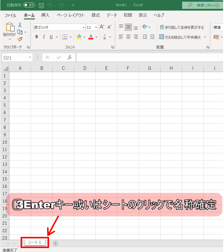Select the Format Painter brush icon
Screen dimensions: 224x252
pos(20,39)
